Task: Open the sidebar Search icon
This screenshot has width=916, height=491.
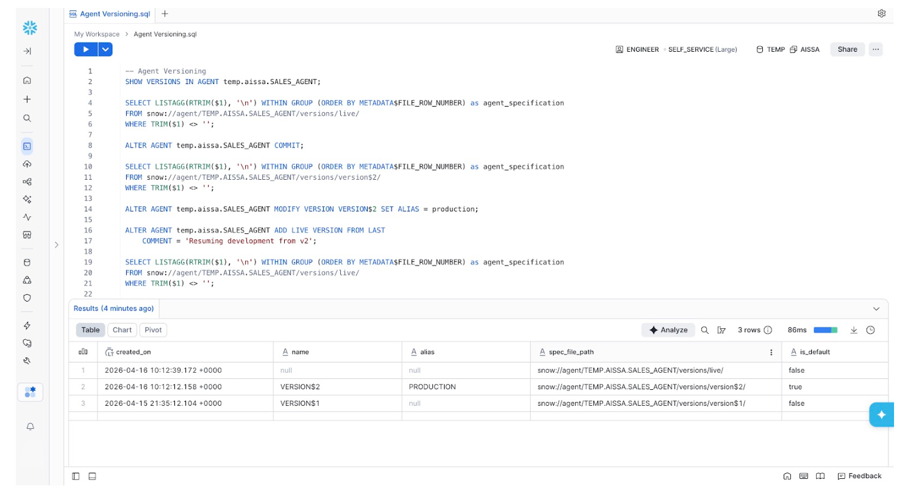Action: (x=27, y=118)
